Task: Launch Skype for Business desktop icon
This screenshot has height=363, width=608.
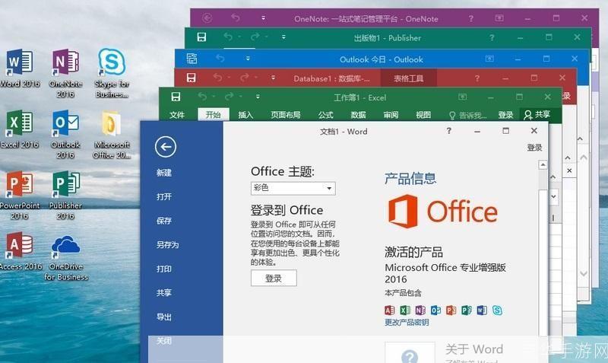Action: point(112,73)
